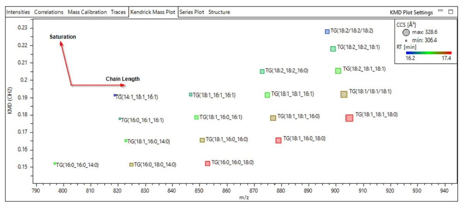Screen dimensions: 464x210
Task: Switch to the Correlations tab
Action: [x=49, y=12]
